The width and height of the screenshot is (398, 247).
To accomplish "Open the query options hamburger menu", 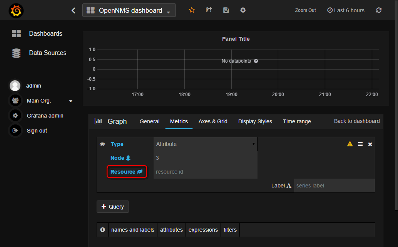I will [360, 144].
